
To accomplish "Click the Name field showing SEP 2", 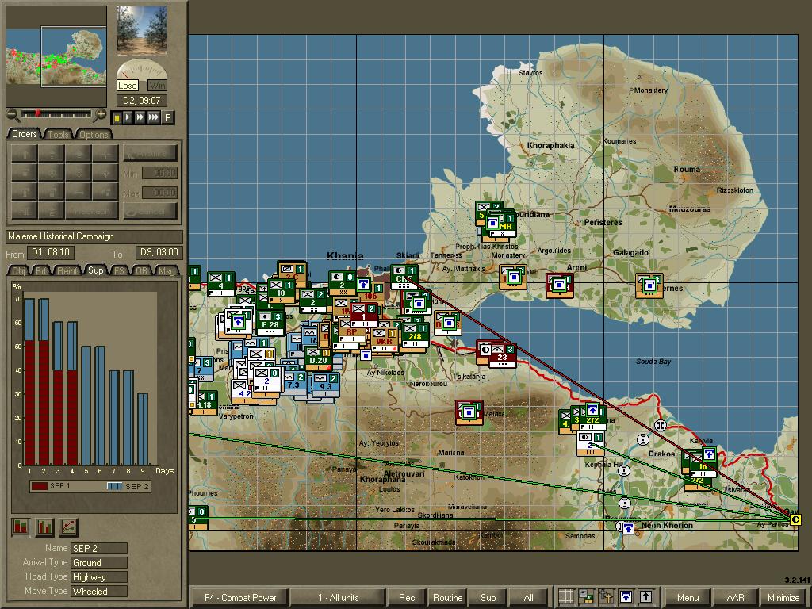I will [x=99, y=549].
